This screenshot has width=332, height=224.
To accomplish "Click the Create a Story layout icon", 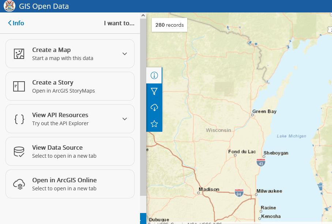I will 19,86.
